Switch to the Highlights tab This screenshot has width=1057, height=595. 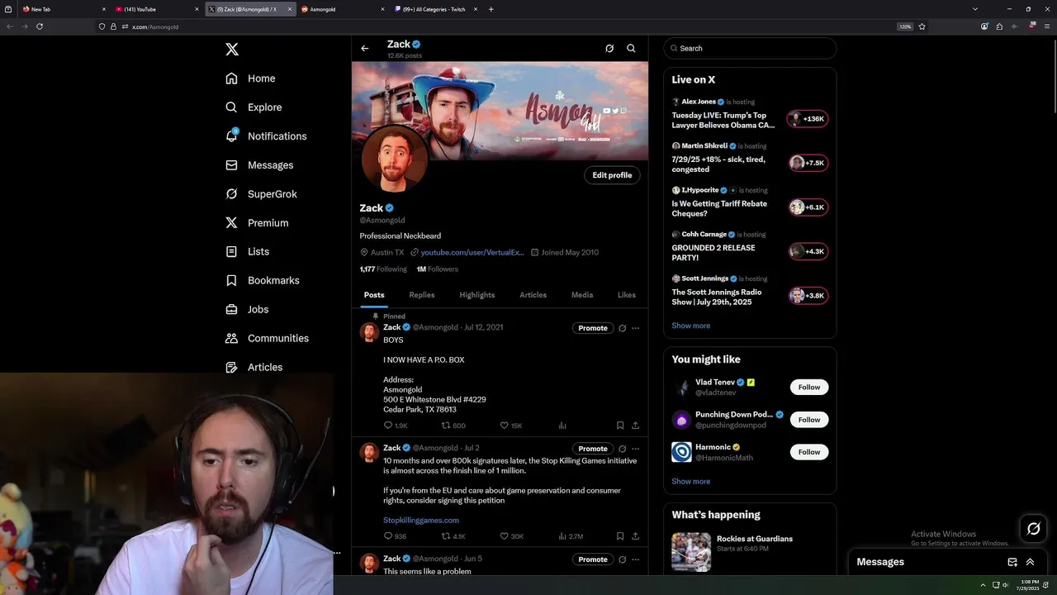click(477, 295)
